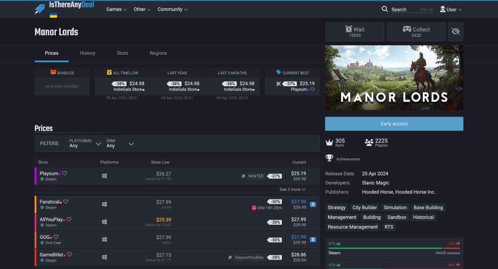
Task: Open Playsum current price $25.19 in list
Action: pos(298,173)
